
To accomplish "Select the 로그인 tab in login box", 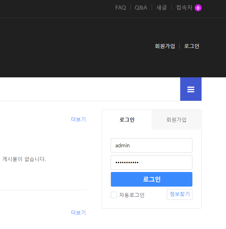I will [x=127, y=120].
